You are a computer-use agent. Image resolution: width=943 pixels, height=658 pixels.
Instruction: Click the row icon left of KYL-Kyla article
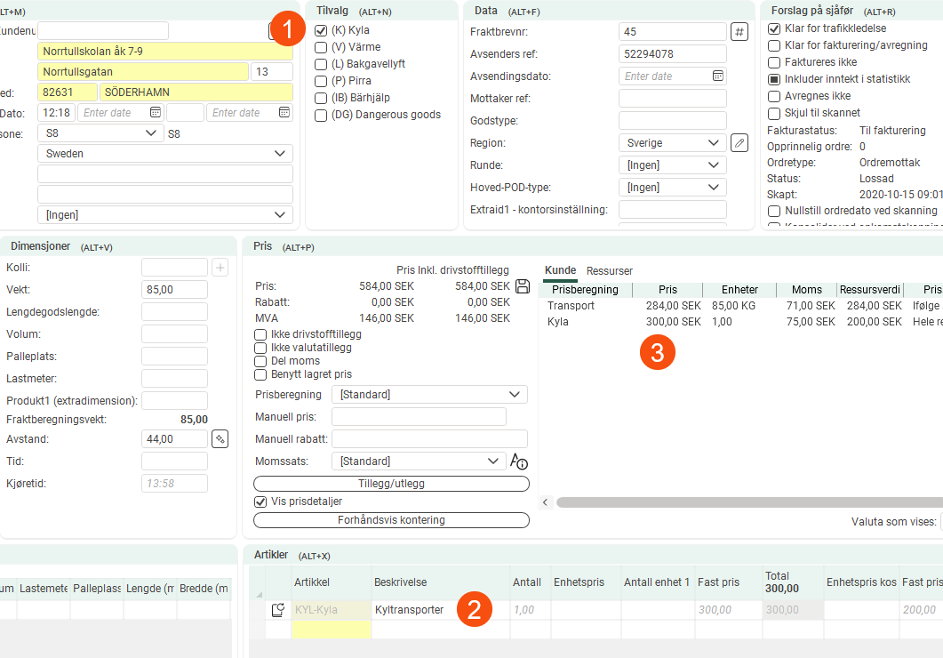click(x=277, y=610)
